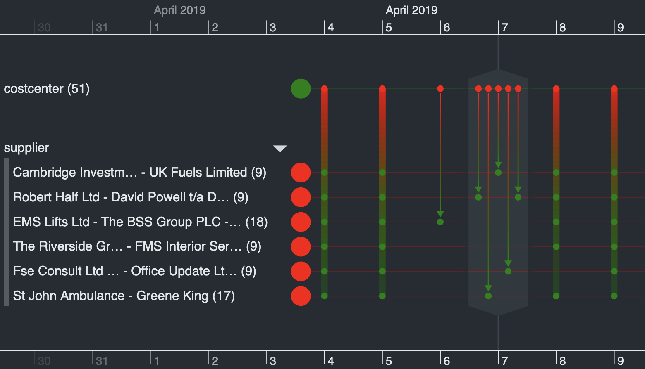Select the costcenter (51) row label
This screenshot has height=369, width=645.
point(47,89)
